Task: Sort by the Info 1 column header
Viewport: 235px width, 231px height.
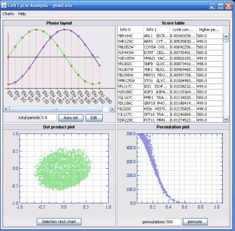Action: point(156,29)
